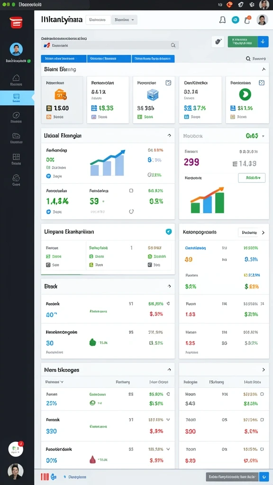273x485 pixels.
Task: Collapse the top summary section chevron
Action: (x=264, y=69)
